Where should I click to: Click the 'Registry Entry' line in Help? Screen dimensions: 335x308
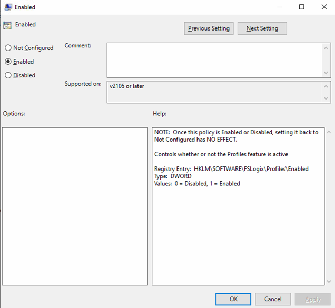[x=231, y=169]
